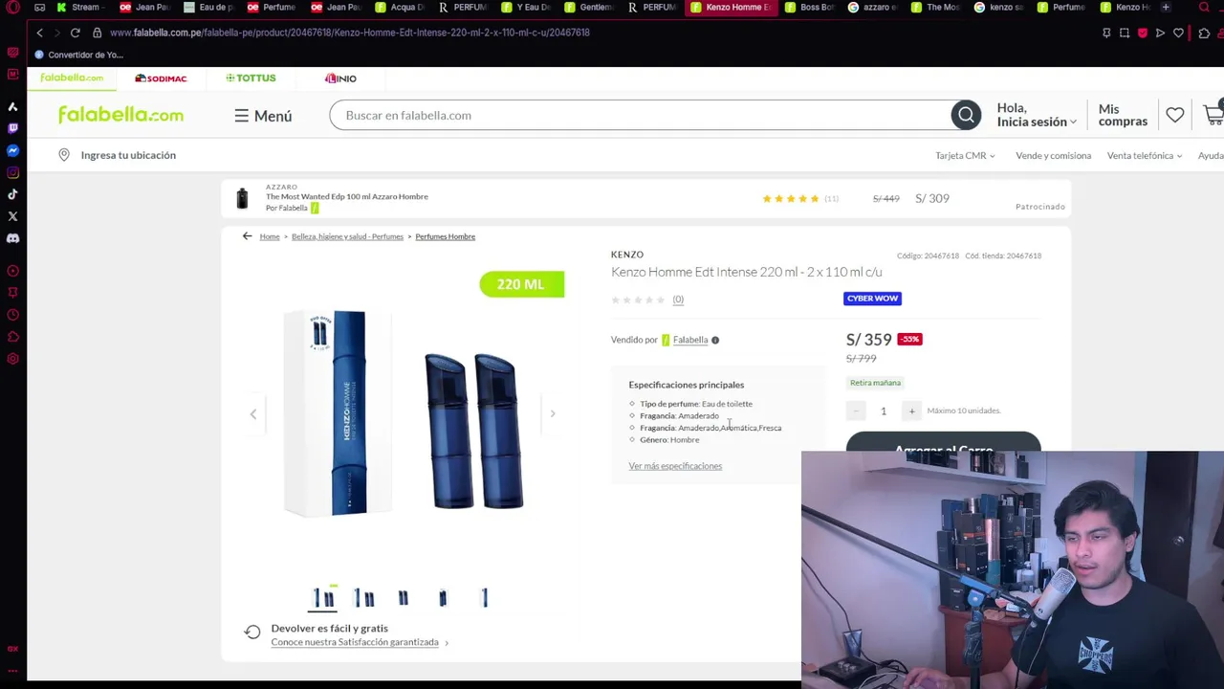Open Instagram in the Opera sidebar
This screenshot has height=689, width=1224.
click(12, 172)
